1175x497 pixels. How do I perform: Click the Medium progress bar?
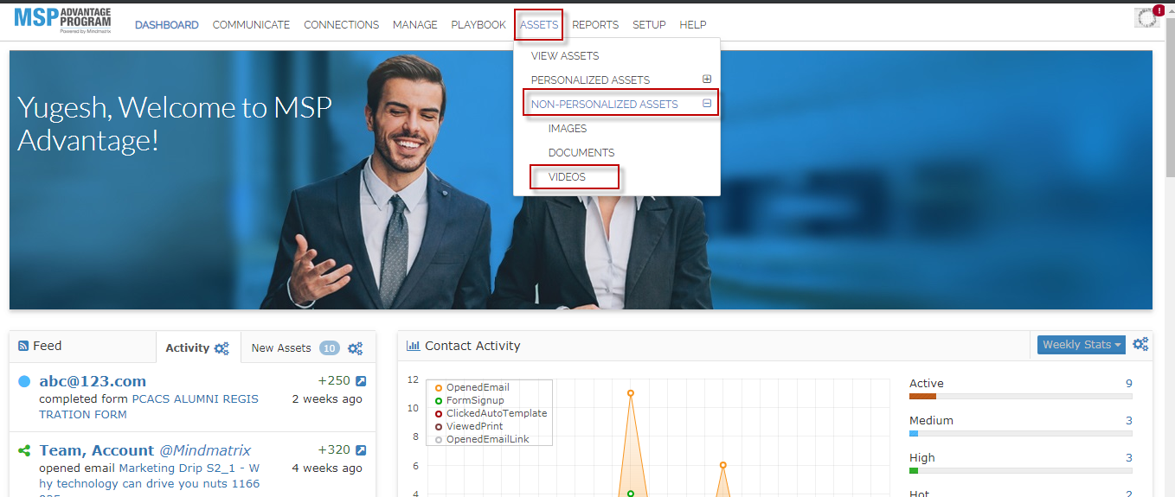[1020, 433]
